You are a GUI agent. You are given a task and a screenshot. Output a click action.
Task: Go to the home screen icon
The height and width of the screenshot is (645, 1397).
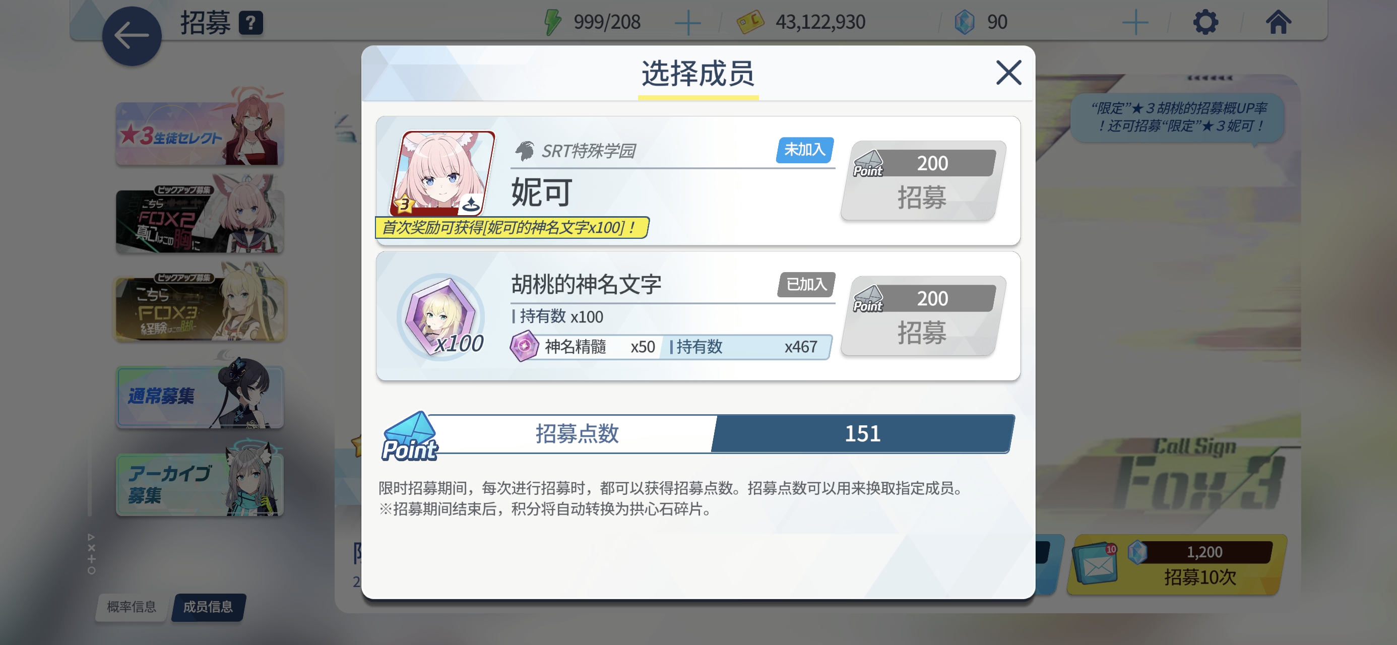pyautogui.click(x=1278, y=22)
